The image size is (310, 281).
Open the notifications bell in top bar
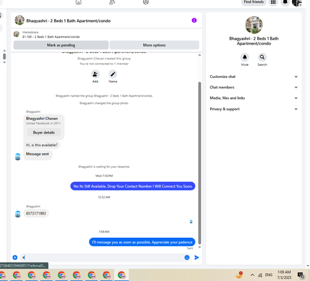pyautogui.click(x=285, y=2)
